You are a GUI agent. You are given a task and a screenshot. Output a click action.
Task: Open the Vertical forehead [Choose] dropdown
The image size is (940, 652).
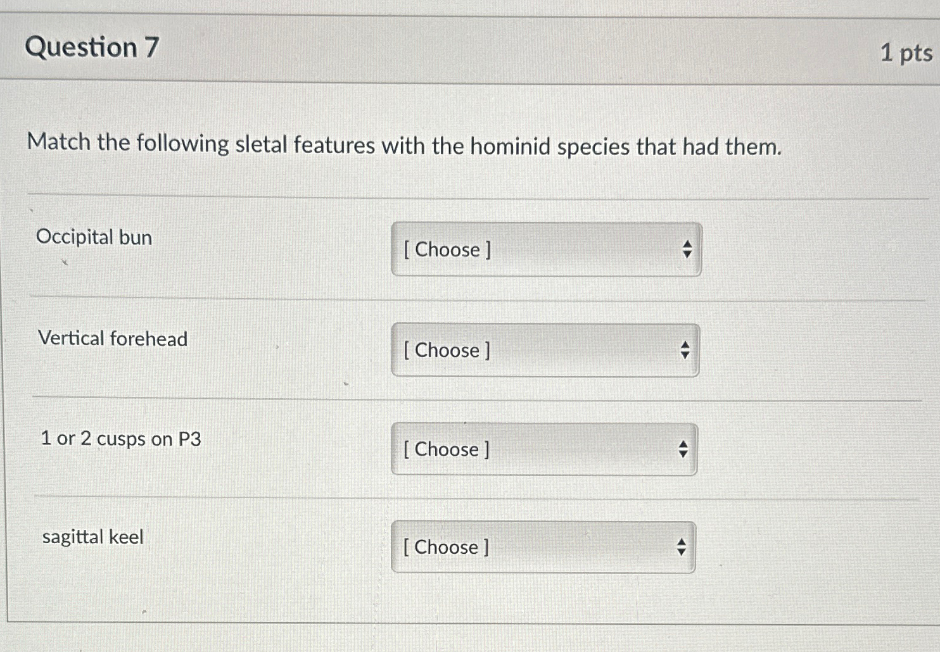point(545,350)
